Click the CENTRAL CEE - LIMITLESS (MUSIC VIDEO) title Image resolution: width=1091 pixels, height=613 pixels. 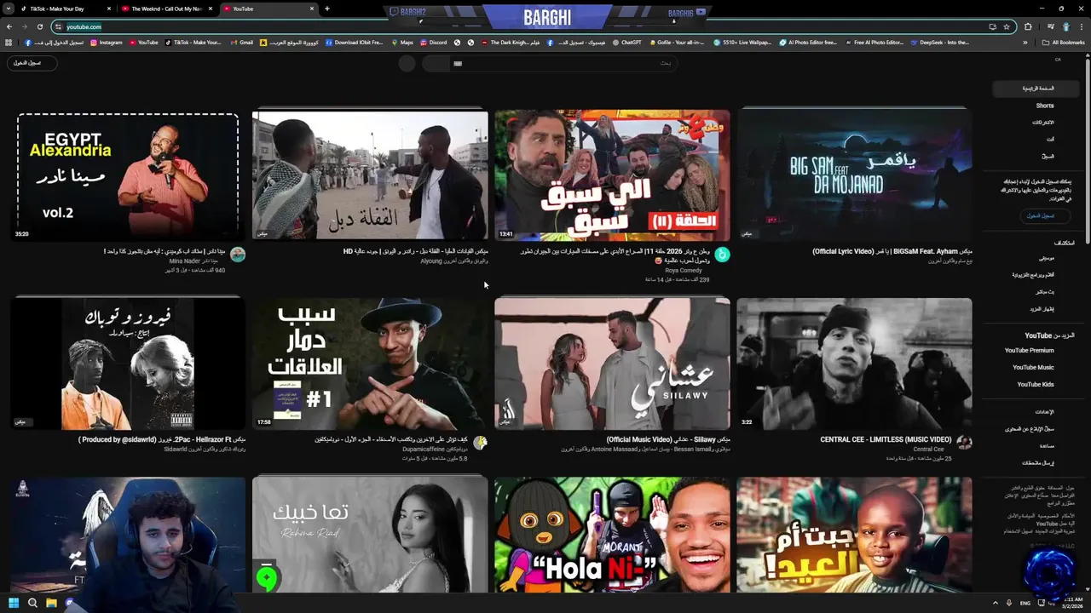(x=886, y=439)
